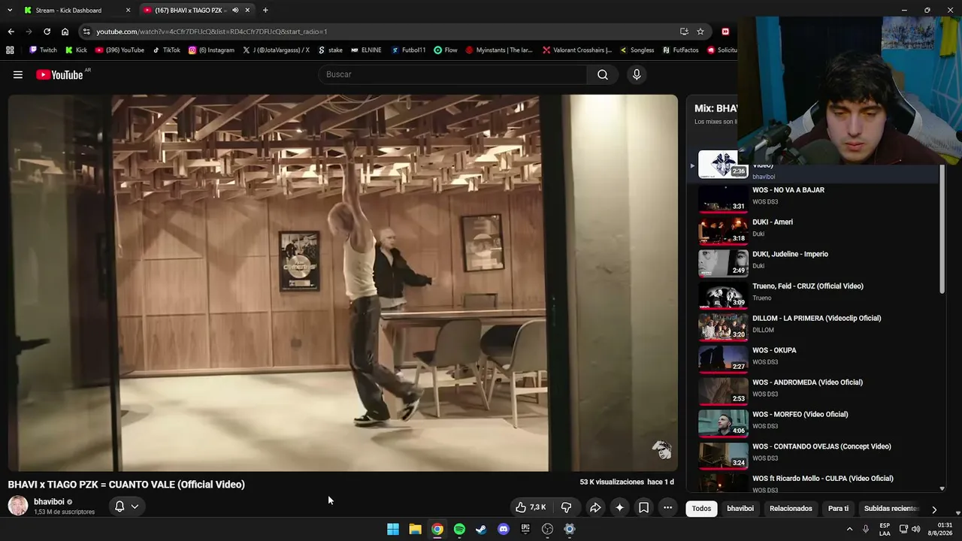Play DUKI - Ameri thumbnail
Viewport: 962px width, 541px height.
pos(723,231)
